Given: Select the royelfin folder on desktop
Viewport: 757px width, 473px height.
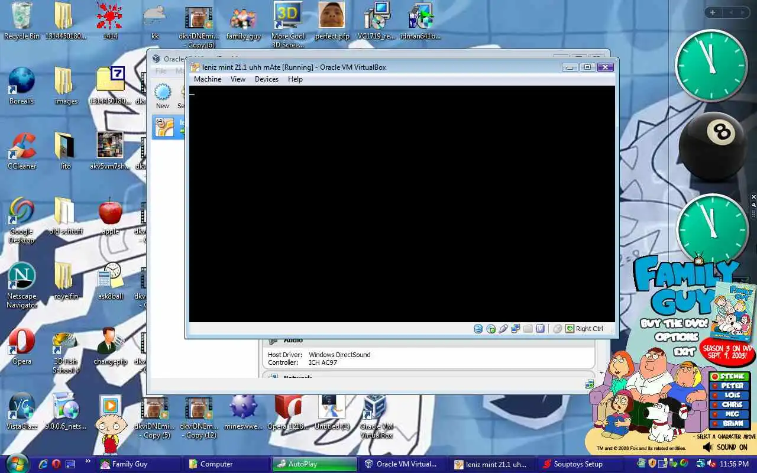Looking at the screenshot, I should click(66, 281).
